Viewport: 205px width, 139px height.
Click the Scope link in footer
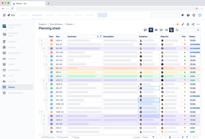(x=76, y=137)
